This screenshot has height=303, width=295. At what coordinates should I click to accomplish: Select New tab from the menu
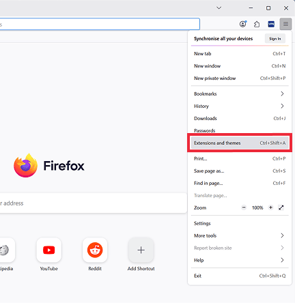click(240, 54)
